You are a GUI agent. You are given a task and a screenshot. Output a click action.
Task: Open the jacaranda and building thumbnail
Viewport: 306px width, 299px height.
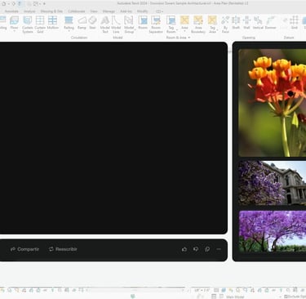pyautogui.click(x=273, y=183)
